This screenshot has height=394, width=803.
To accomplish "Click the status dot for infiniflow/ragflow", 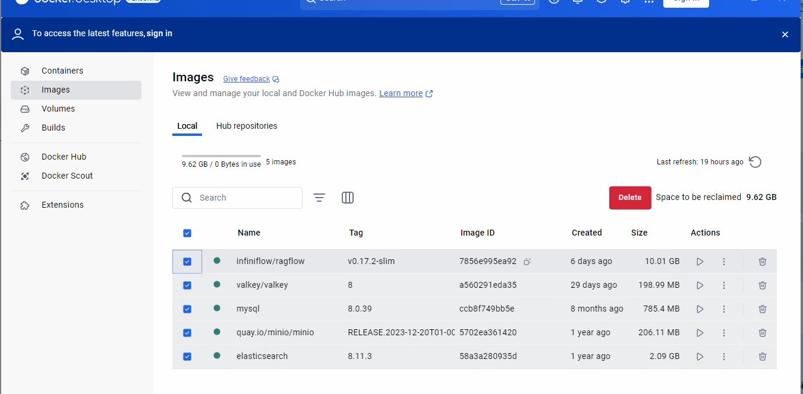I will tap(217, 260).
